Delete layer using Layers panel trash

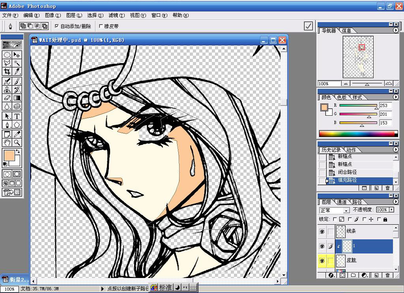pos(387,275)
